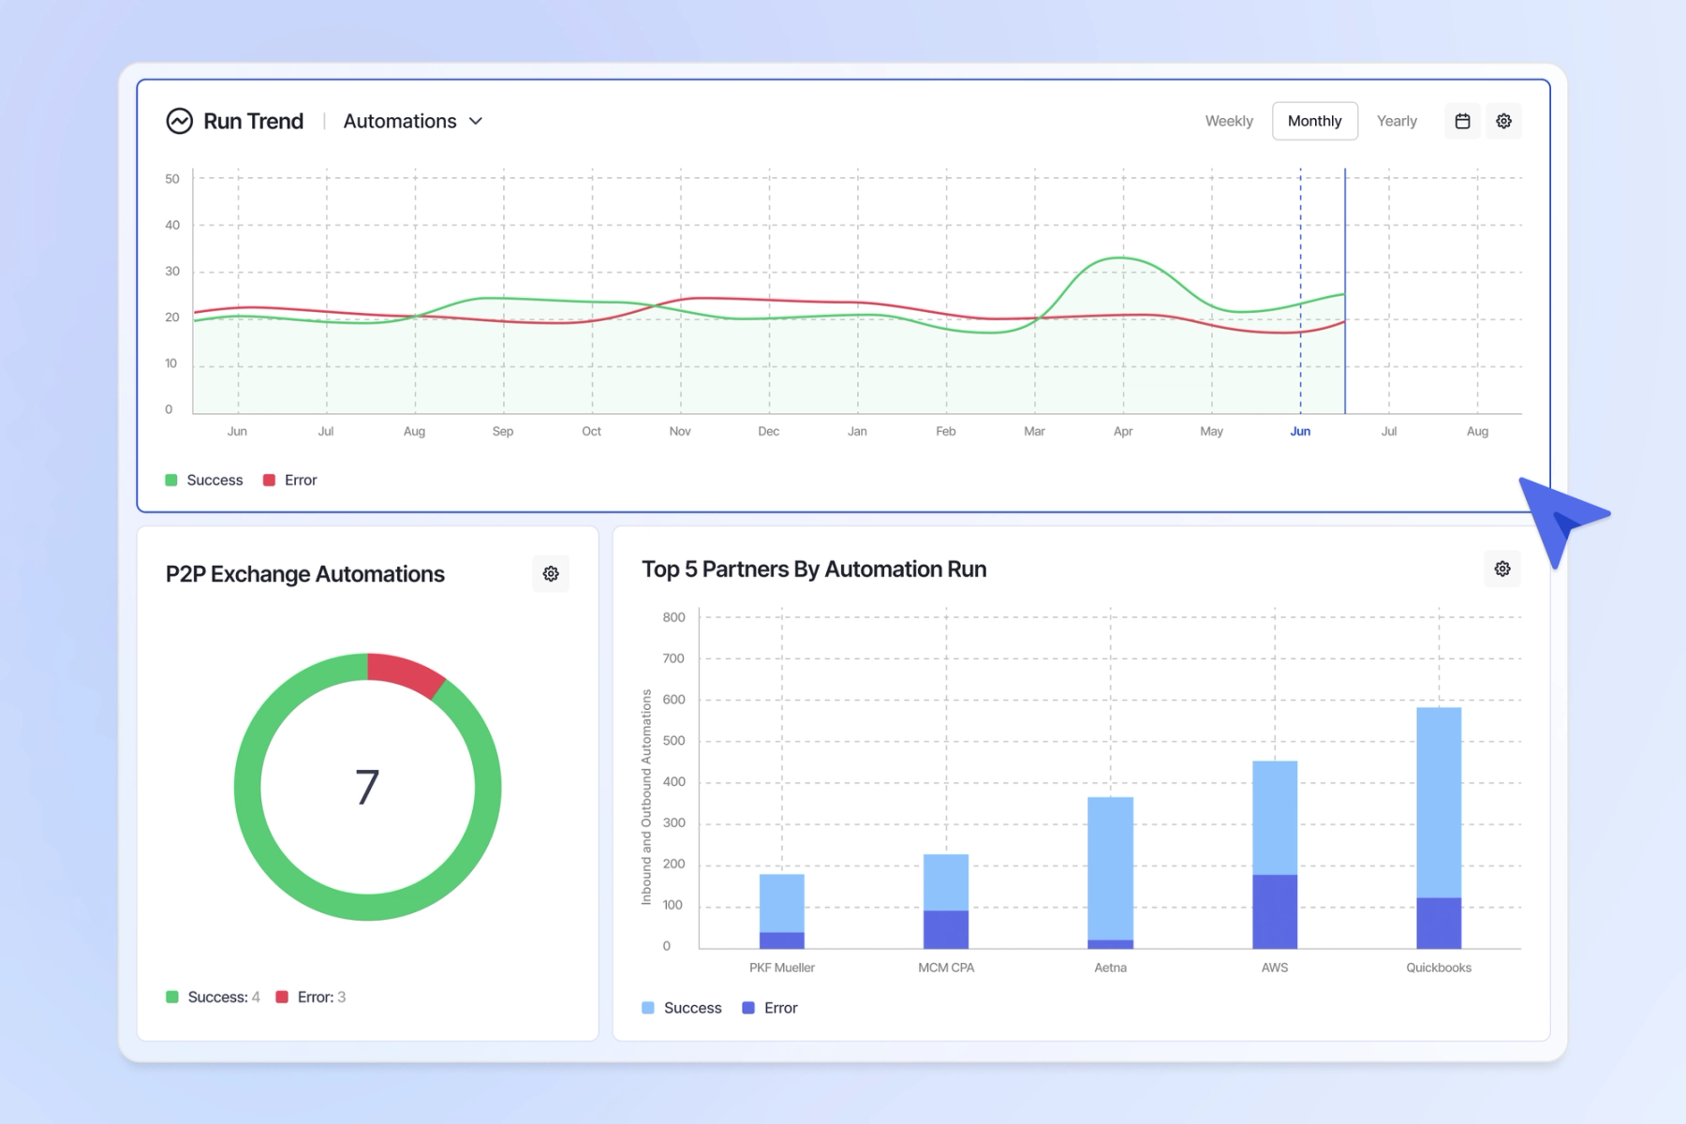Image resolution: width=1686 pixels, height=1124 pixels.
Task: Toggle Success series in Top 5 Partners legend
Action: click(x=682, y=1008)
